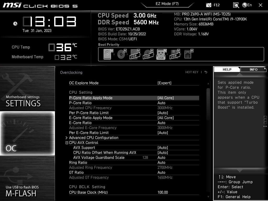
Task: Click the back arrow next to HOT KEY
Action: pos(206,72)
